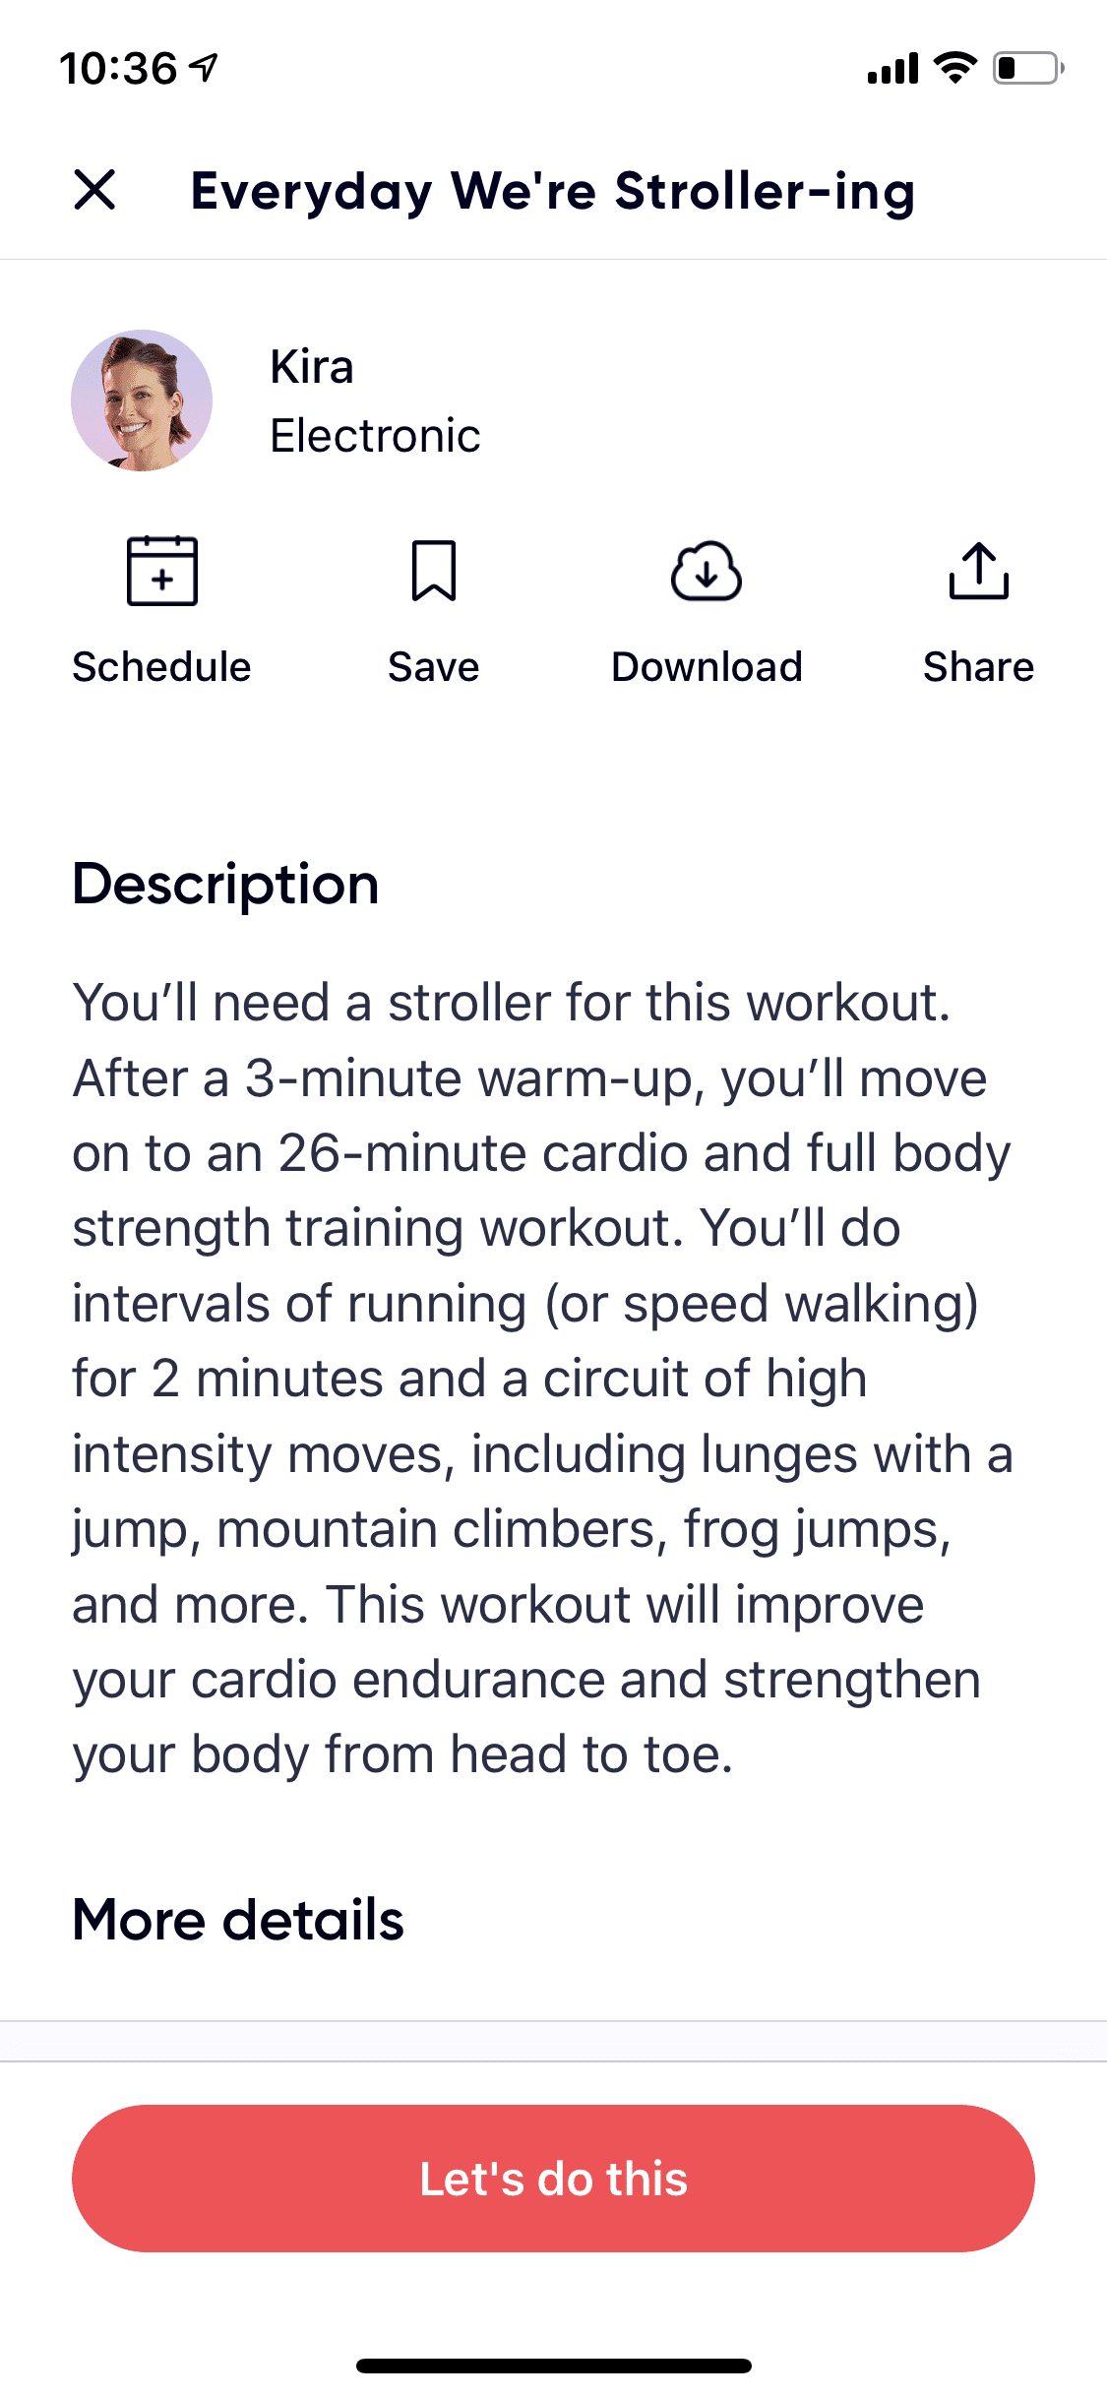Tap the Wi-Fi status icon

pos(954,68)
